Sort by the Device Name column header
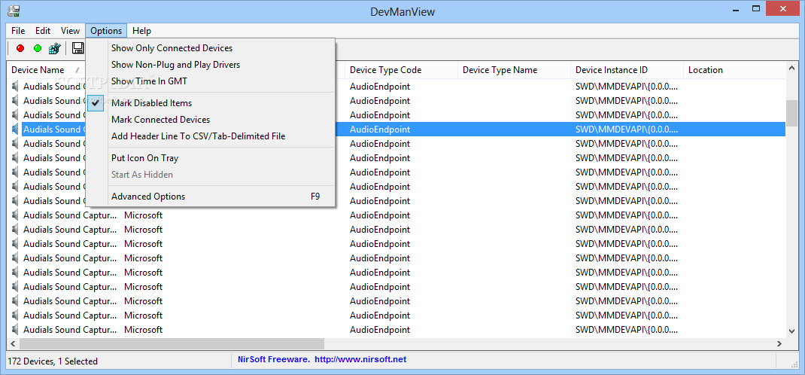This screenshot has width=805, height=375. click(x=46, y=70)
